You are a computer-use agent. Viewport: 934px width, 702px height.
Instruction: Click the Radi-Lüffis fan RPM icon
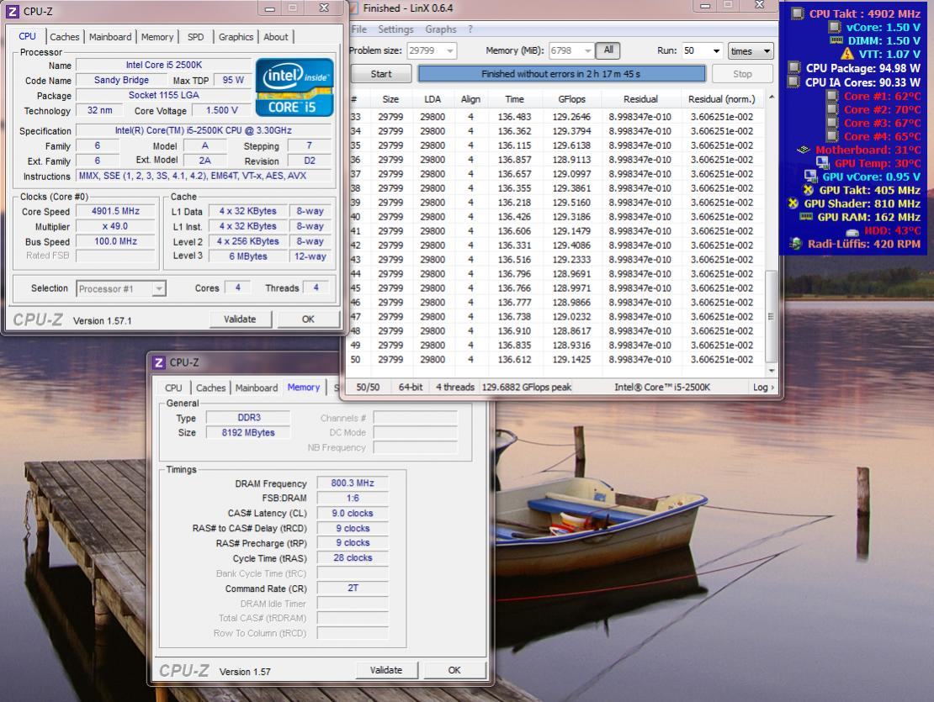point(796,243)
